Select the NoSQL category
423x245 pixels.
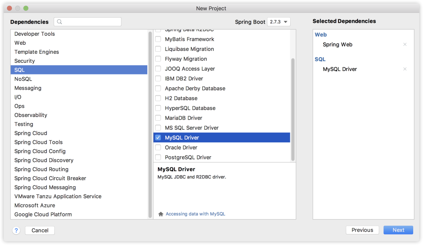pos(24,79)
